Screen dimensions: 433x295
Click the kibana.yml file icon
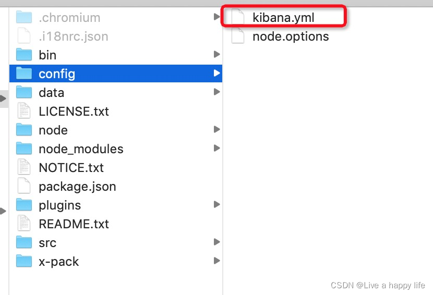238,18
